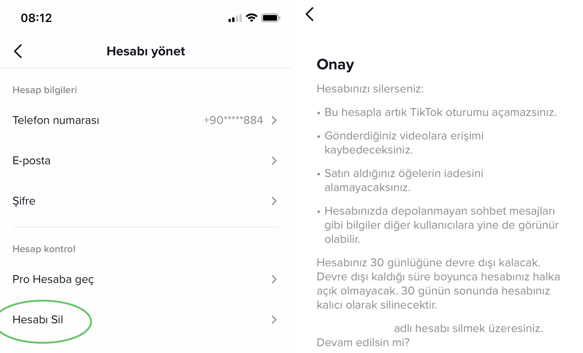Select the Hesap kontrol section header
583x353 pixels.
click(x=44, y=249)
